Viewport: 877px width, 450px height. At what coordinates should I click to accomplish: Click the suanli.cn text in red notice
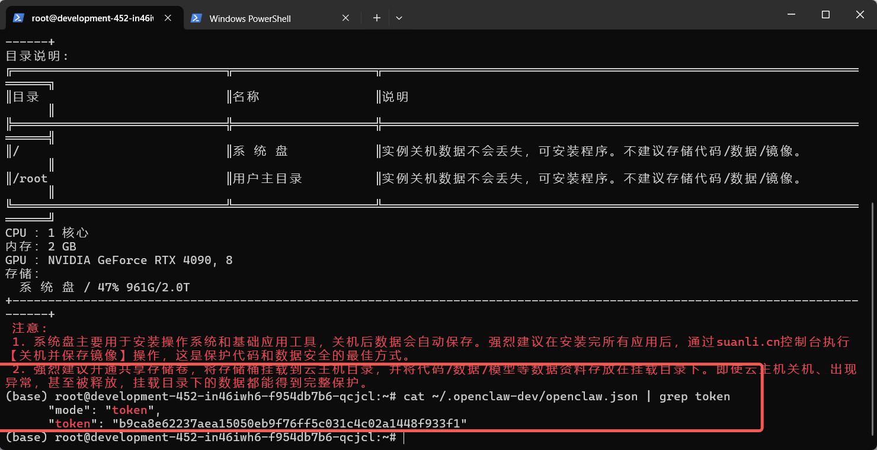(748, 342)
